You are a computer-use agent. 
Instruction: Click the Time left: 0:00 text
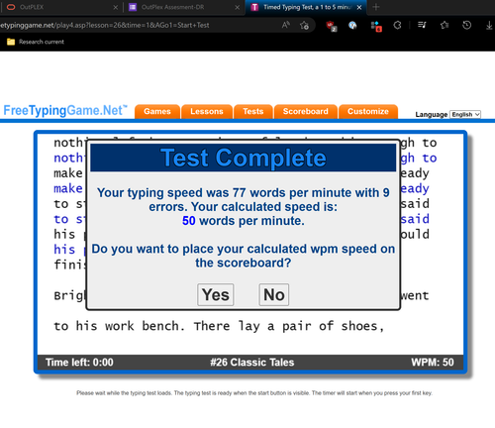click(79, 363)
